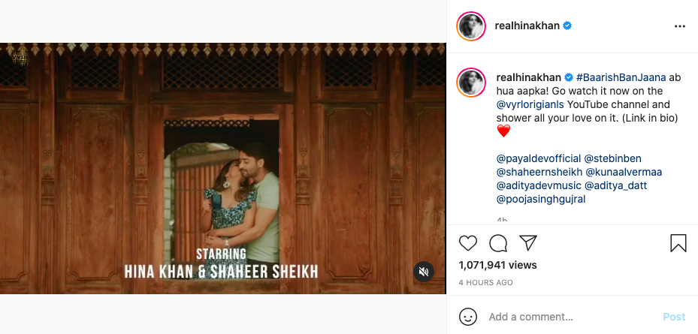Screen dimensions: 698x334
Task: Click the video to toggle playback
Action: (222, 168)
